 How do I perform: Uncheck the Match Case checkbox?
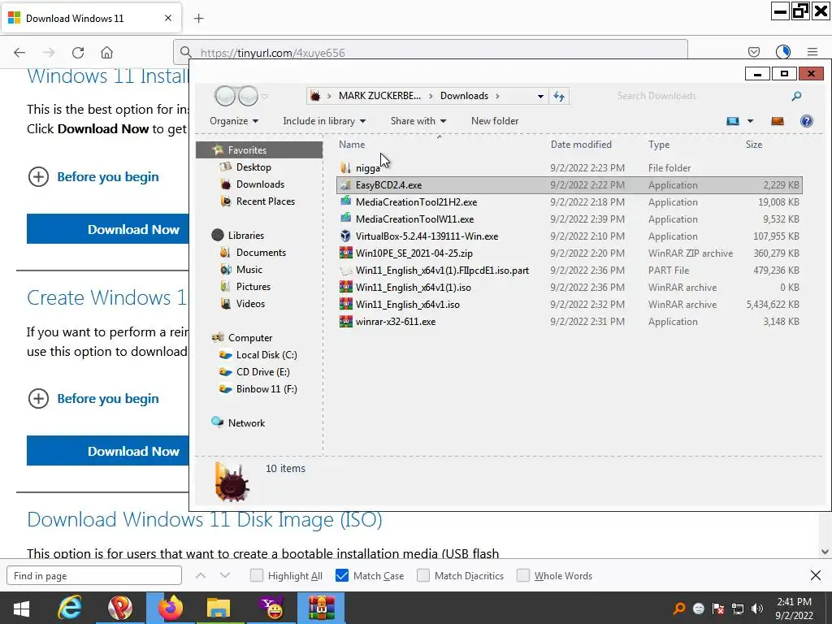[x=342, y=575]
